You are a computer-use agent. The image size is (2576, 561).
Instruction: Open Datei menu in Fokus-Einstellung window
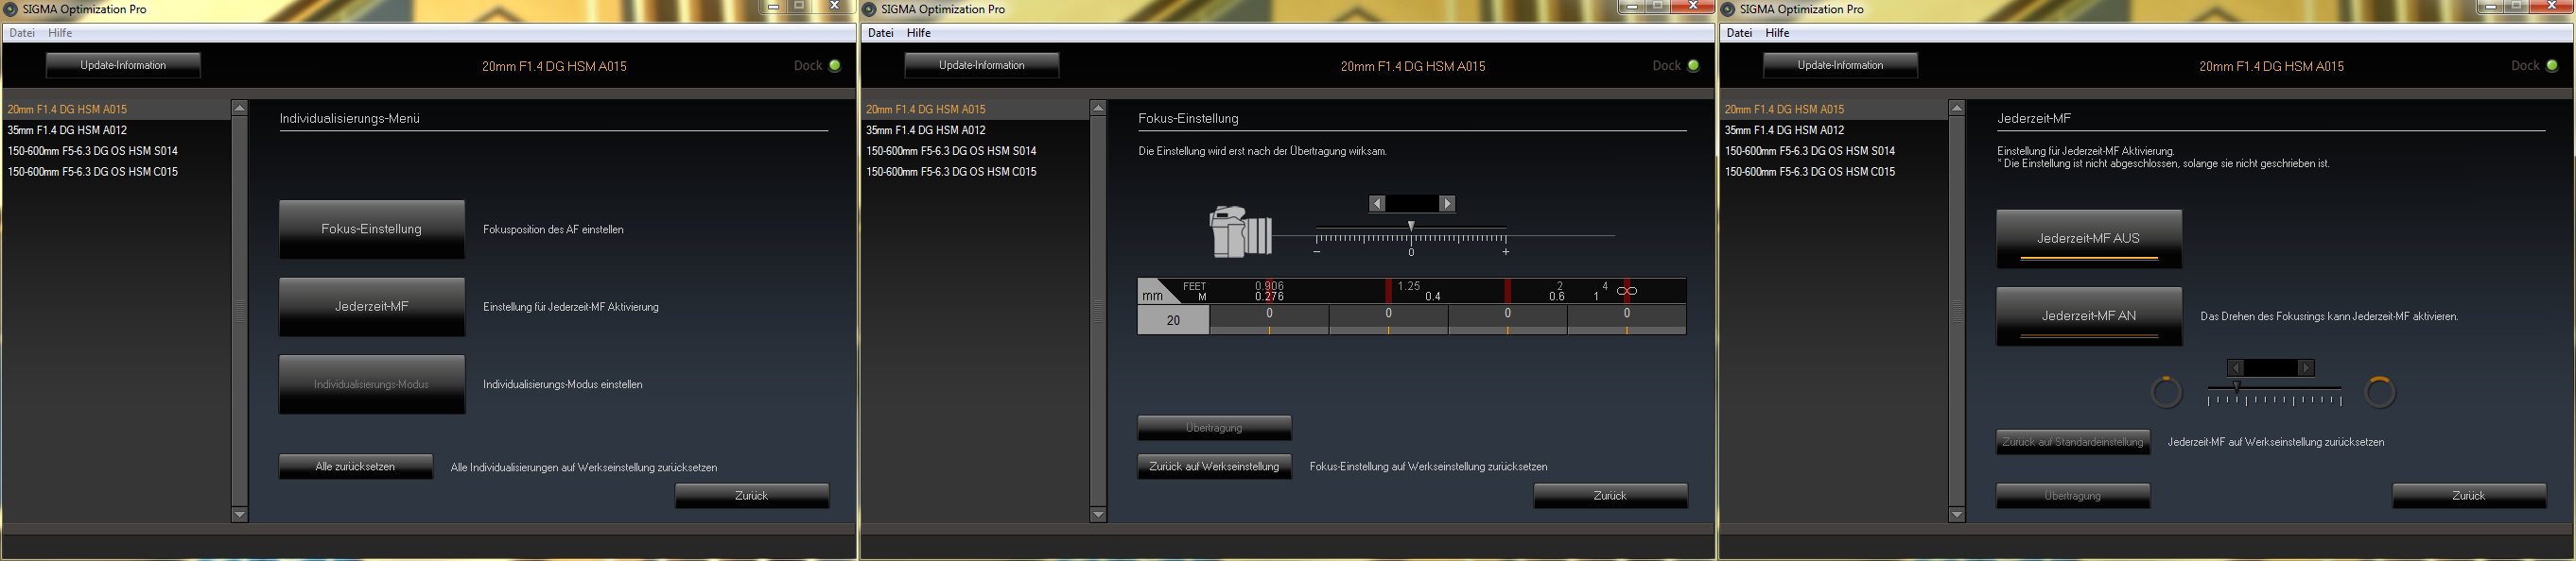pyautogui.click(x=881, y=33)
